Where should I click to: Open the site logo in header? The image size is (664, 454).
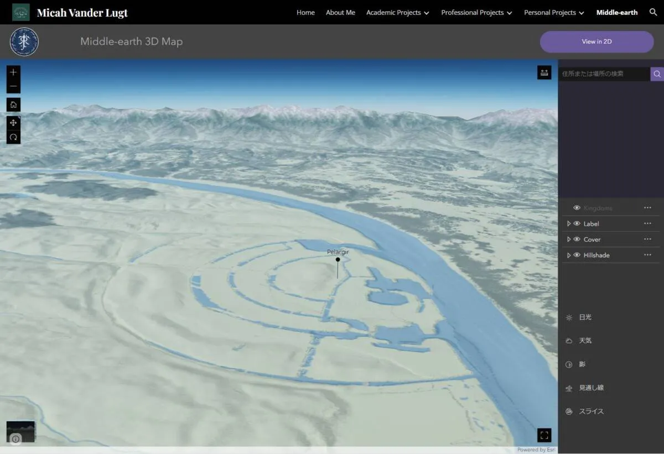[21, 12]
